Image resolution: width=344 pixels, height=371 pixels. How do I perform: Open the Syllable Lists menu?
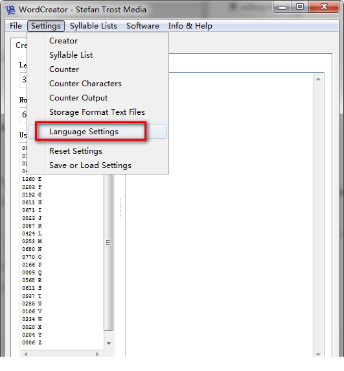pos(93,26)
